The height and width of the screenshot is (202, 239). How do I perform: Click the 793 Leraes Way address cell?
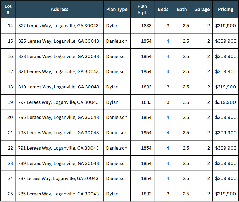pyautogui.click(x=58, y=133)
